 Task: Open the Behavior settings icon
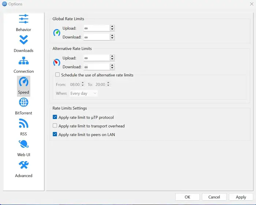24,19
